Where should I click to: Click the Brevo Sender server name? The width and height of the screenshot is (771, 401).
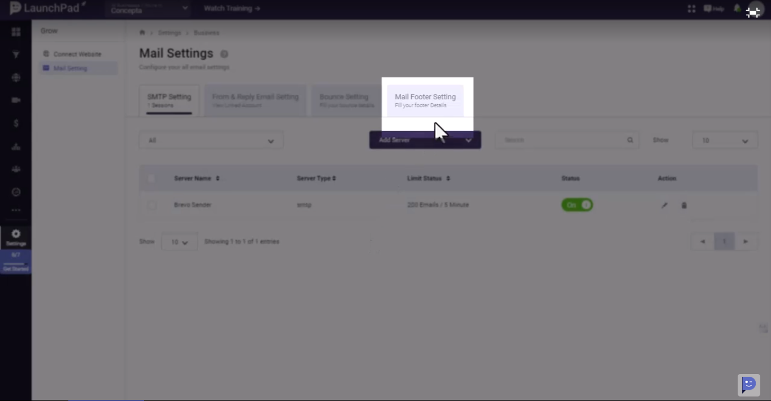193,205
